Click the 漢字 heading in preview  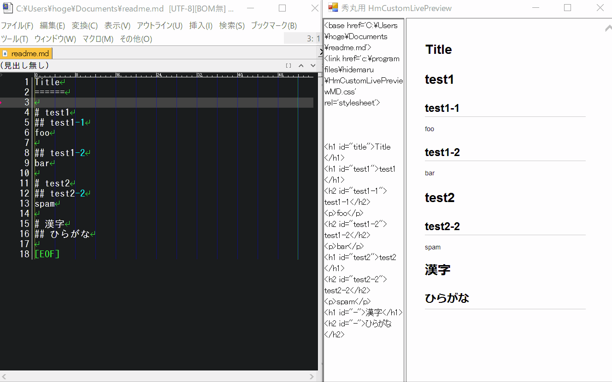pos(438,270)
